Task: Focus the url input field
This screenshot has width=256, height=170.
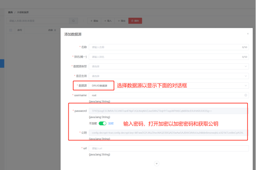Action: point(168,148)
